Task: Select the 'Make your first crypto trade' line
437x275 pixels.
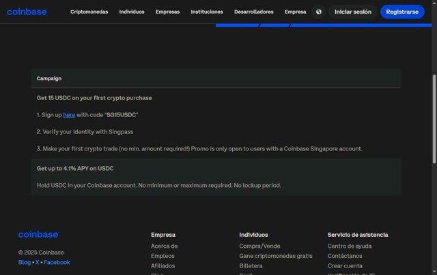Action: click(199, 149)
